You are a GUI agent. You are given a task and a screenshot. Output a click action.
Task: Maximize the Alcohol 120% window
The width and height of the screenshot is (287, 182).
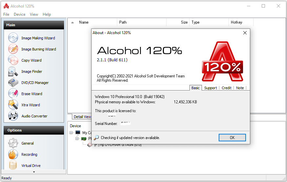(x=263, y=6)
